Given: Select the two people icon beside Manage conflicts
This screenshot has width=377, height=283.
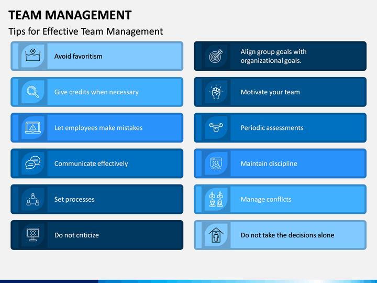Looking at the screenshot, I should coord(216,199).
